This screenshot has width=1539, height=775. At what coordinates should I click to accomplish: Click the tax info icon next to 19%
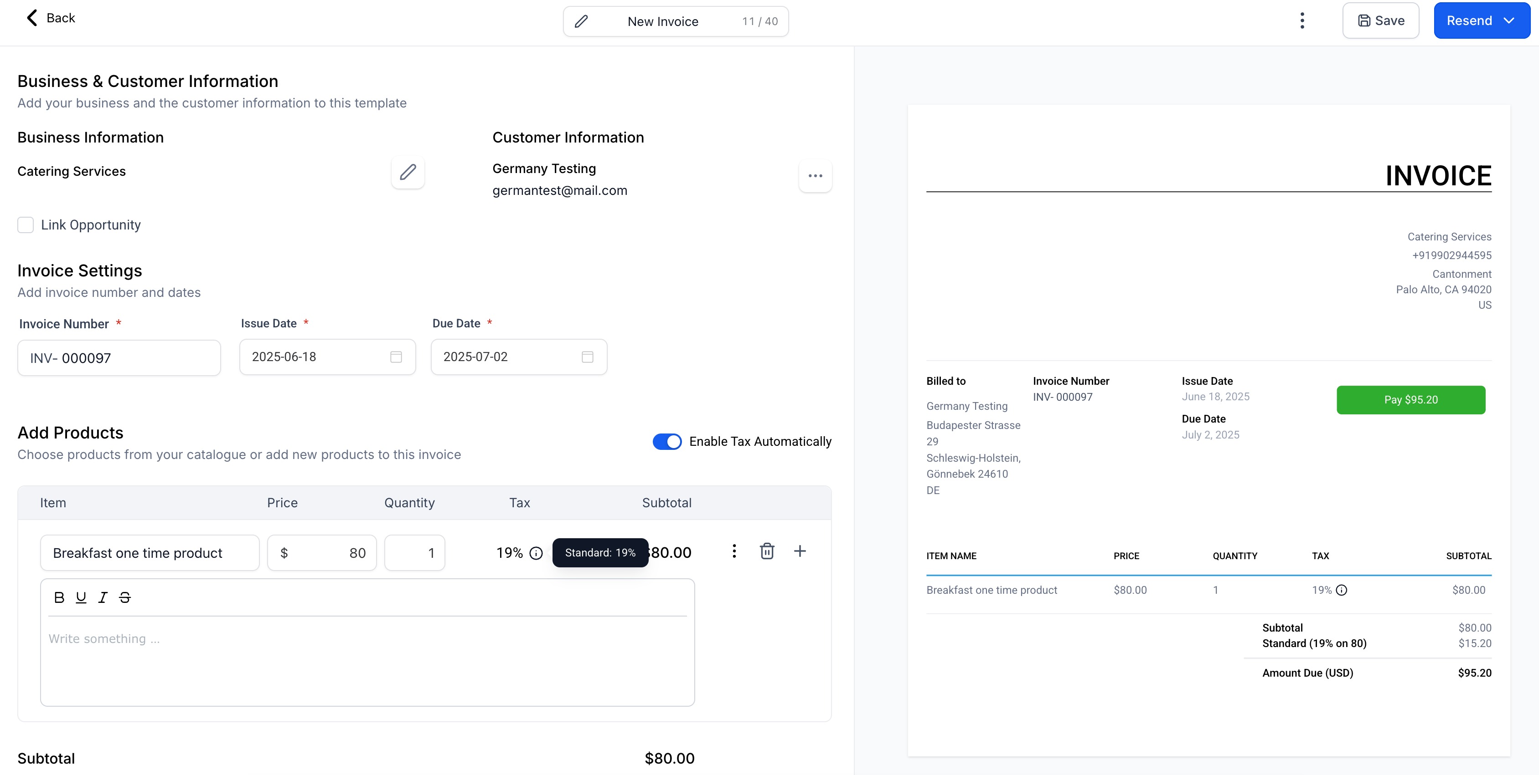tap(536, 553)
